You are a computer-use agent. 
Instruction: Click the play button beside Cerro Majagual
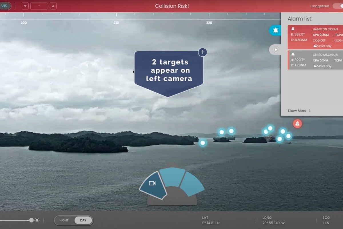tap(276, 50)
